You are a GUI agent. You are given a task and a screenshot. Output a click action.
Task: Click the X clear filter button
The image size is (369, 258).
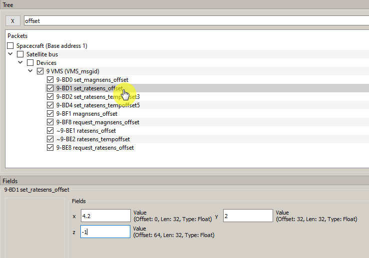pyautogui.click(x=13, y=21)
